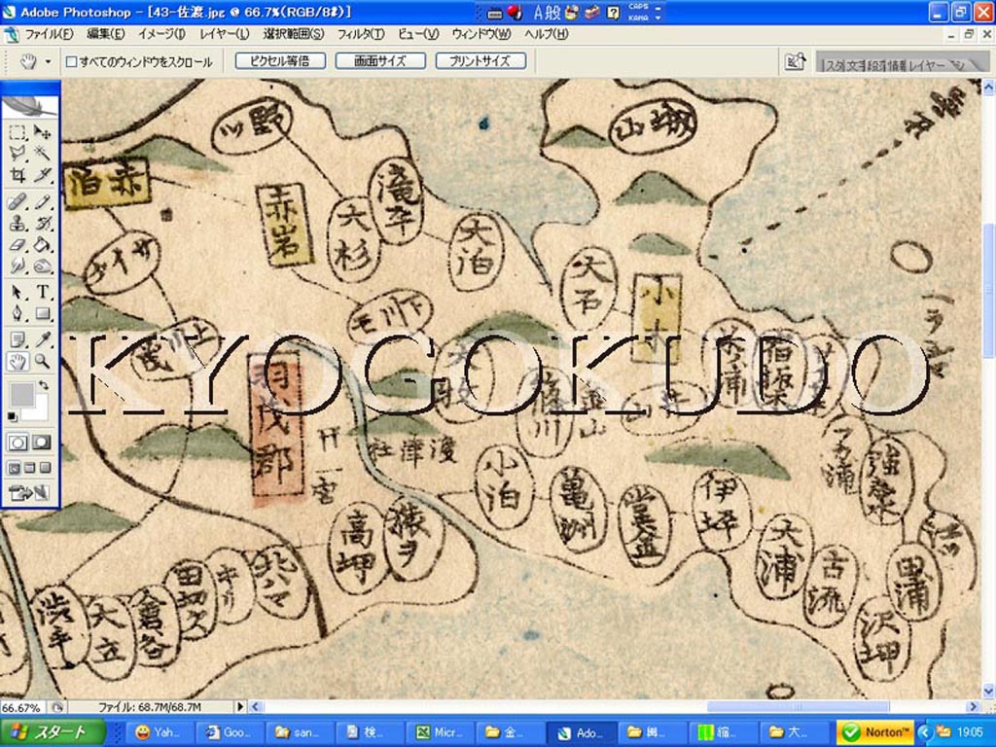Open the イメージ(I) menu
This screenshot has width=996, height=747.
(x=161, y=34)
